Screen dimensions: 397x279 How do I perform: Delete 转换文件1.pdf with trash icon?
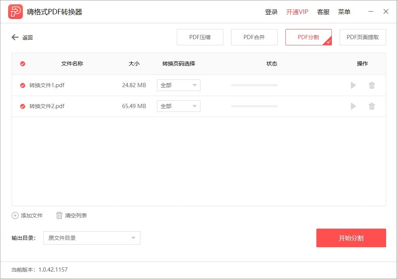(x=372, y=85)
